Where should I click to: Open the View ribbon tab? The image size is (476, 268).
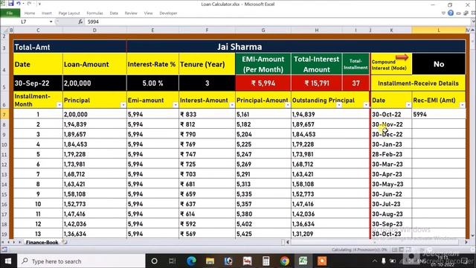pos(149,13)
